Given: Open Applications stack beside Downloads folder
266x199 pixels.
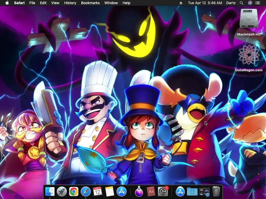Looking at the screenshot, I should coord(180,191).
